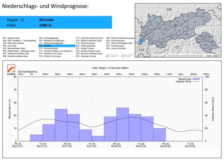Click the DE country label on the map

coord(169,10)
